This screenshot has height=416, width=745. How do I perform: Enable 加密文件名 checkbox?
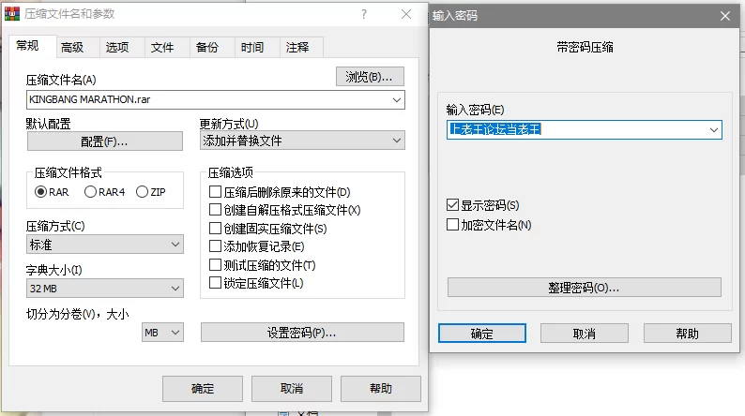[453, 225]
